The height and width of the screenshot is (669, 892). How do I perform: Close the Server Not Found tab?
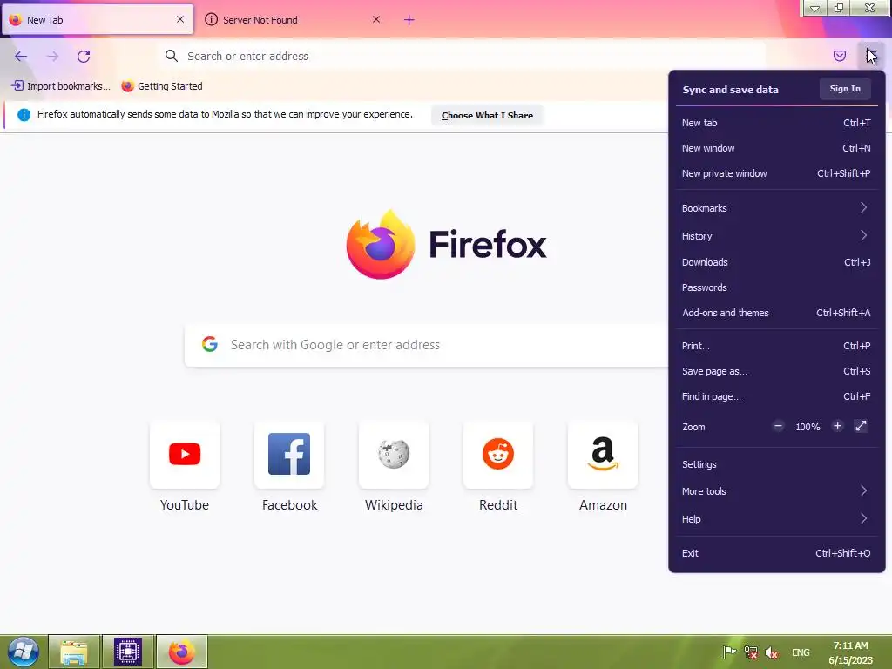(x=376, y=19)
